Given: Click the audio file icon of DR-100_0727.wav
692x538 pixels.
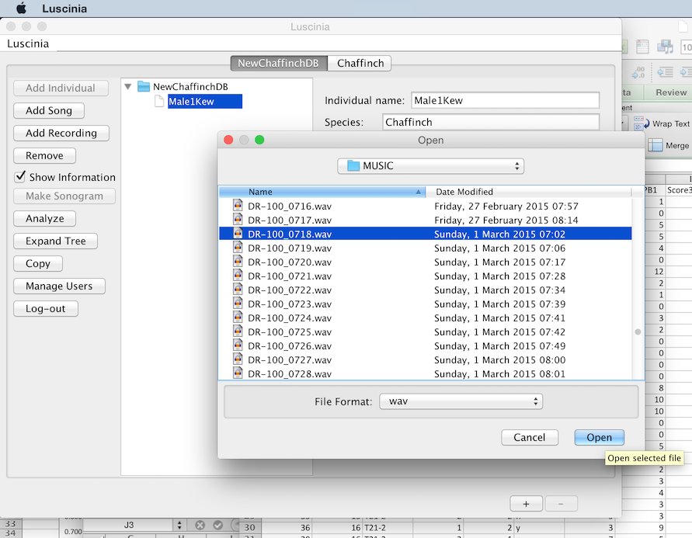Looking at the screenshot, I should [x=238, y=359].
